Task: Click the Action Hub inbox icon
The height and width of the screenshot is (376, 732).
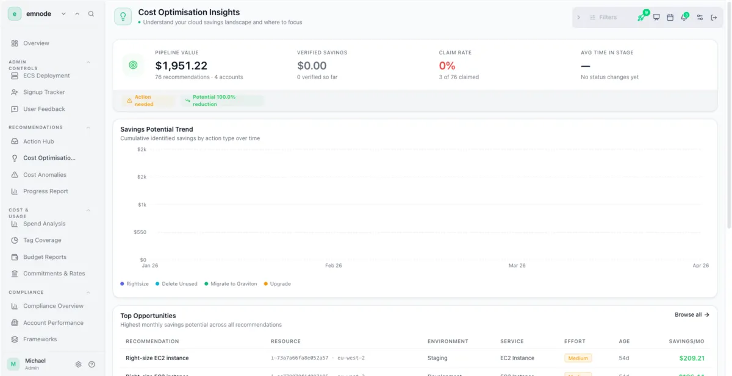Action: point(15,141)
